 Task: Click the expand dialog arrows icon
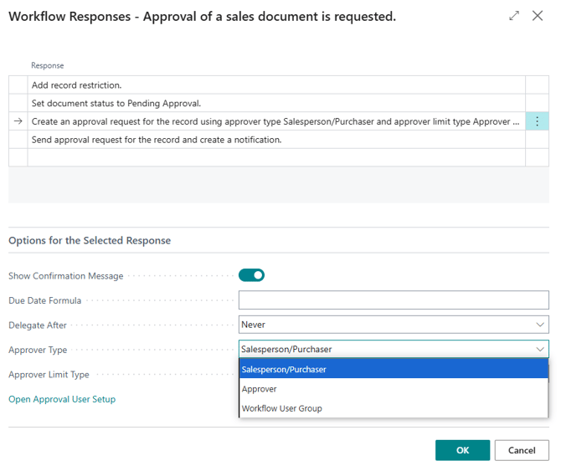point(514,16)
